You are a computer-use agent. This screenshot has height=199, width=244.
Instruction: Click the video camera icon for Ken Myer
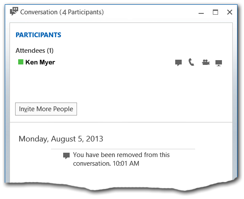tap(205, 62)
